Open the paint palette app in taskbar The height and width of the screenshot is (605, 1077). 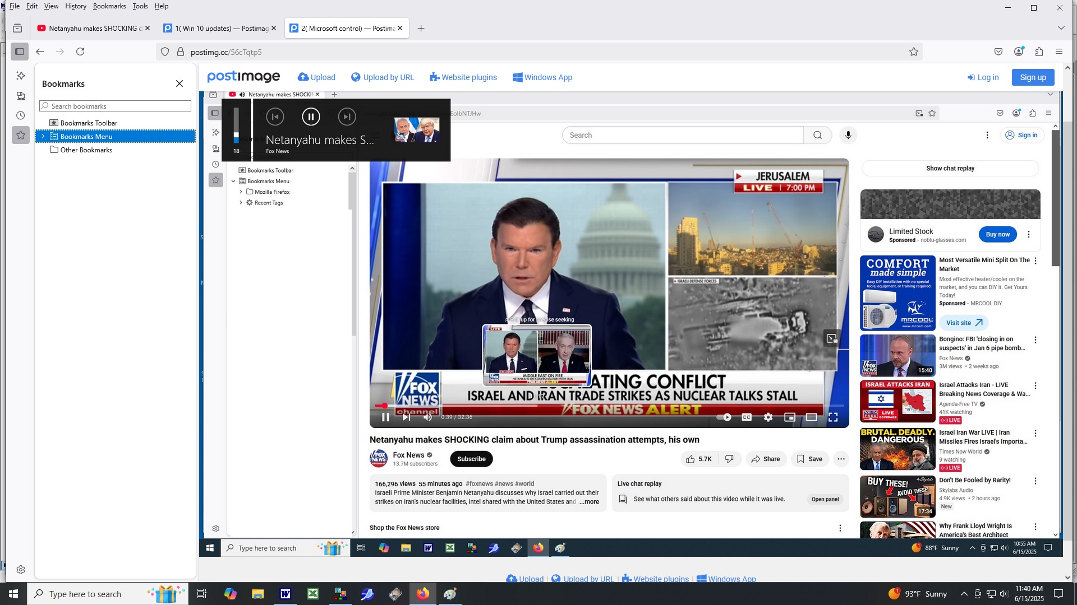[450, 594]
